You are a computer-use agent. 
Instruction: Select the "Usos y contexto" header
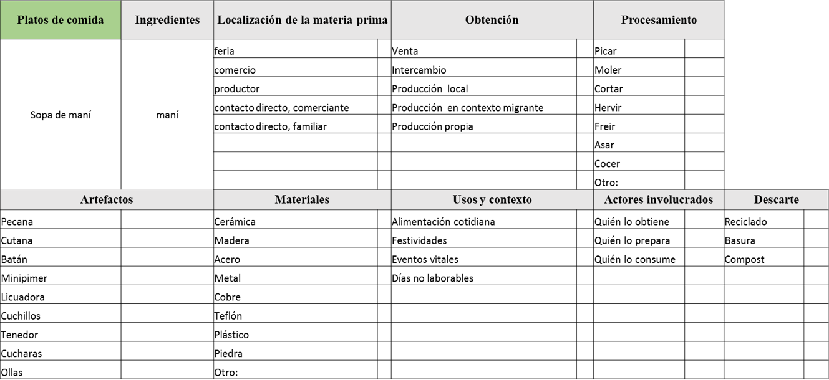tap(492, 200)
